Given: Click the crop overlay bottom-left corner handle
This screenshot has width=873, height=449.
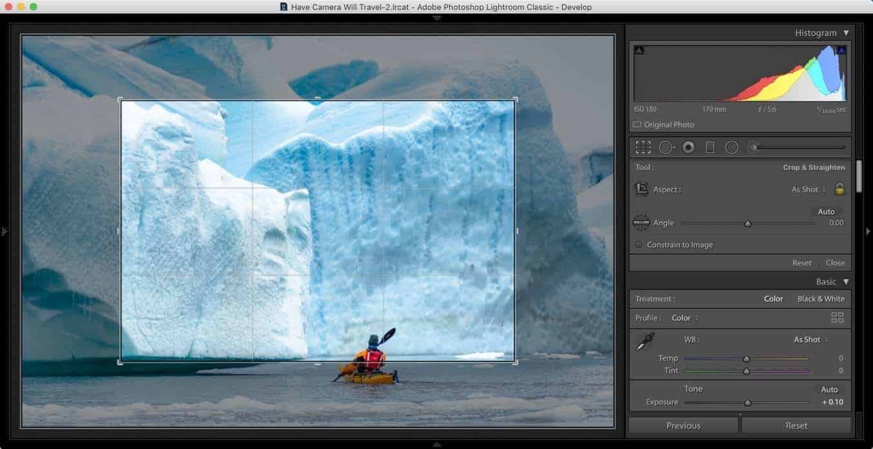Looking at the screenshot, I should point(120,362).
